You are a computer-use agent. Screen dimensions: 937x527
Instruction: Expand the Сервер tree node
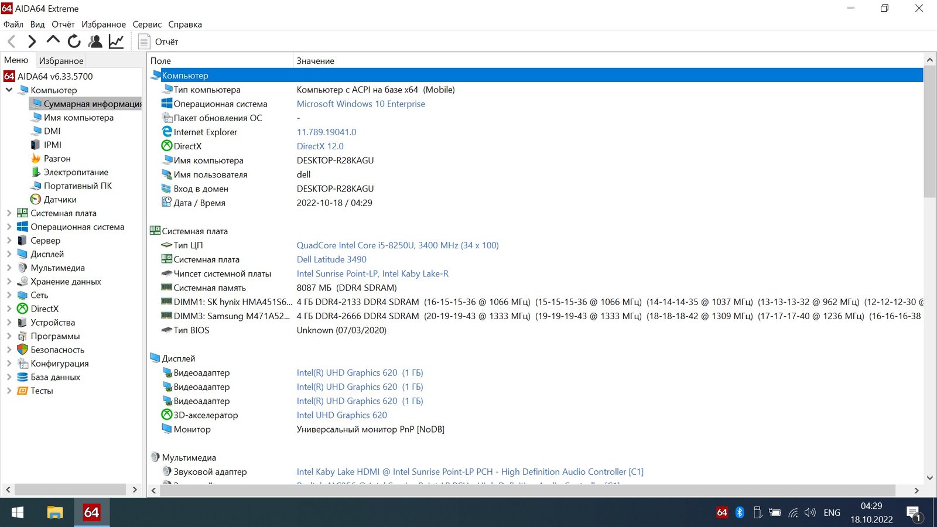pyautogui.click(x=9, y=240)
